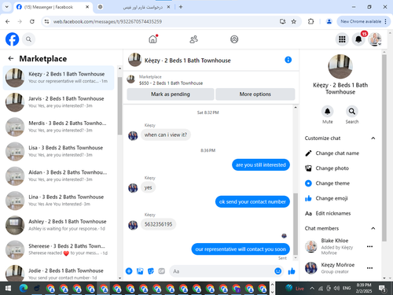Switch to the Messenger | Facebook tab

click(53, 7)
